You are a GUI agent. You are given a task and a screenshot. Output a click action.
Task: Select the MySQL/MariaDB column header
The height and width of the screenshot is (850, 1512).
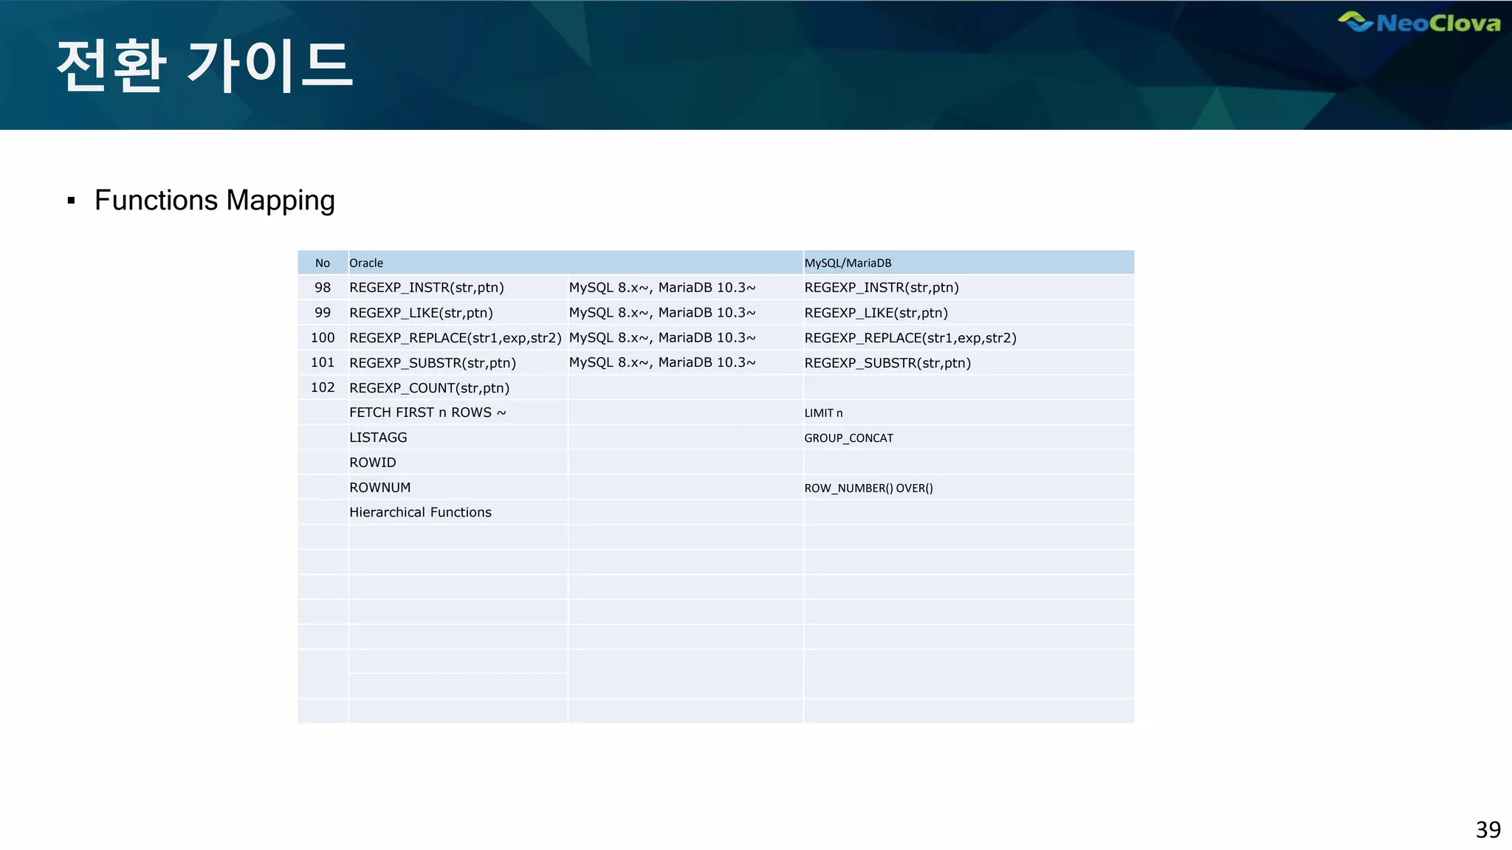coord(848,263)
